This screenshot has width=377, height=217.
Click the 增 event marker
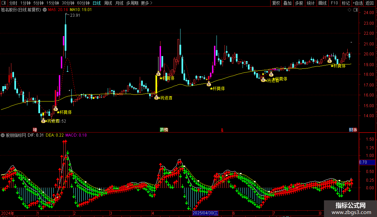(35, 130)
